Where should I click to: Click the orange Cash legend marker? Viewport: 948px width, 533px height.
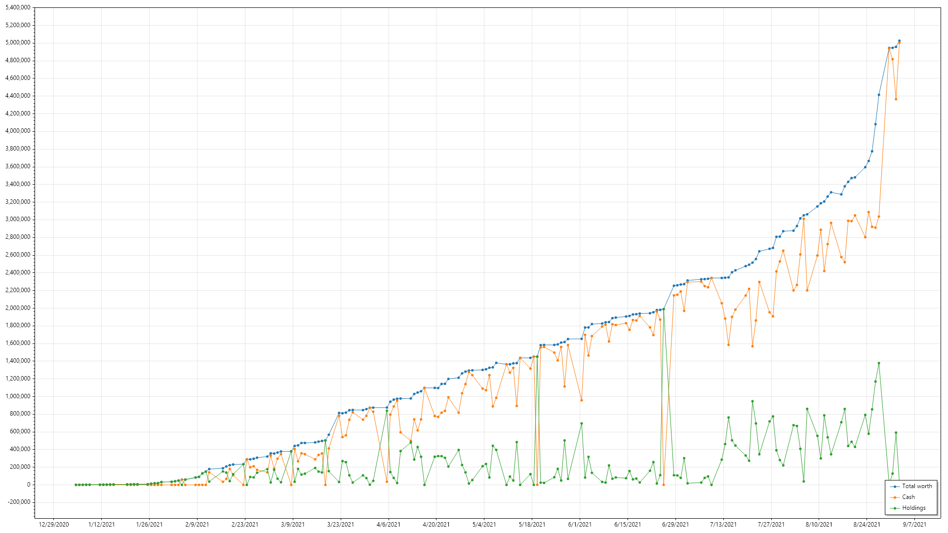tap(895, 497)
